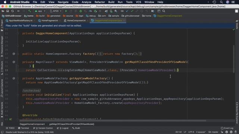Image resolution: width=239 pixels, height=134 pixels.
Task: Open the Git: master branch selector
Action: pos(213,132)
